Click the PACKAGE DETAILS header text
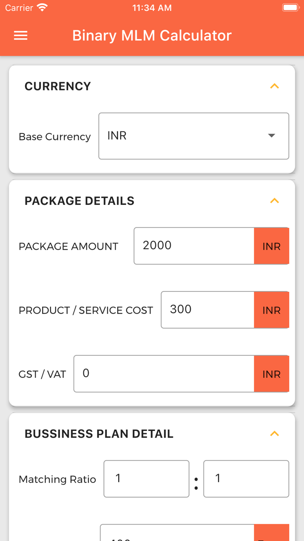Screen dimensions: 304x541 tap(79, 201)
